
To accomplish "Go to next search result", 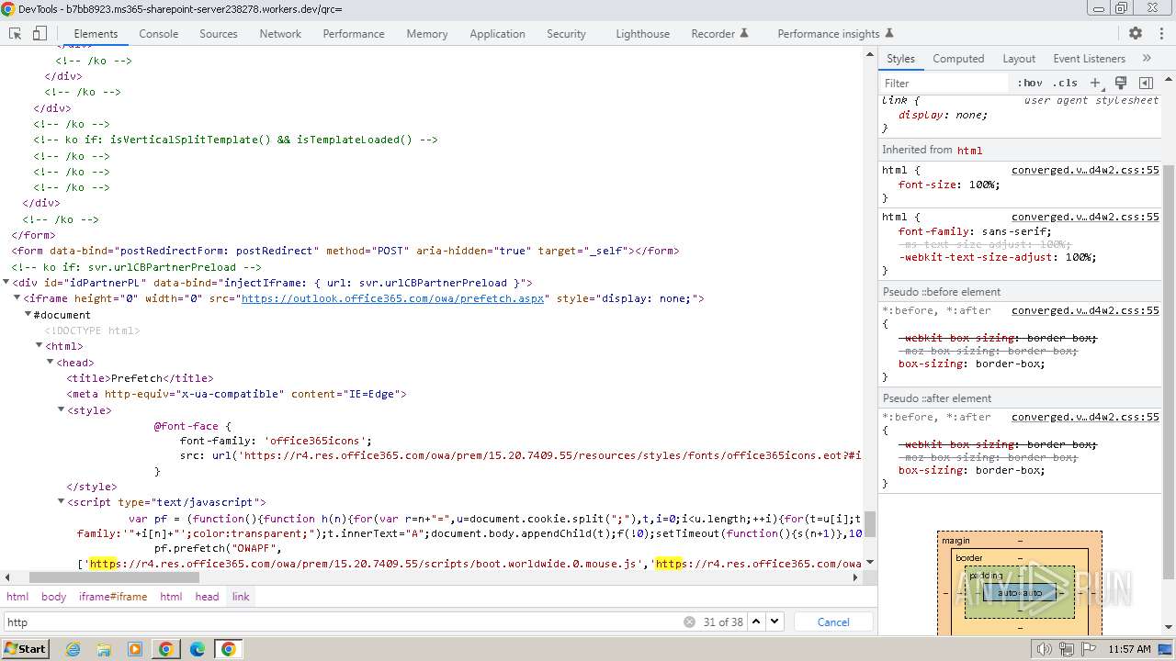I will 775,622.
